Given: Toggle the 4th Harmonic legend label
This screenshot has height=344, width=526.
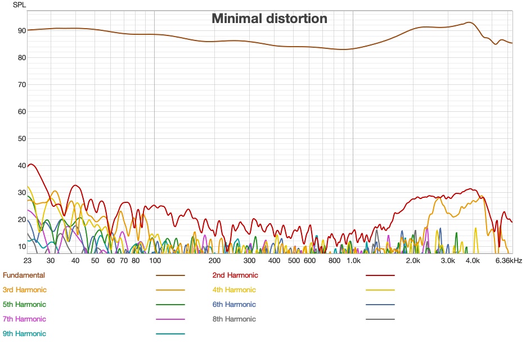Looking at the screenshot, I should (233, 289).
